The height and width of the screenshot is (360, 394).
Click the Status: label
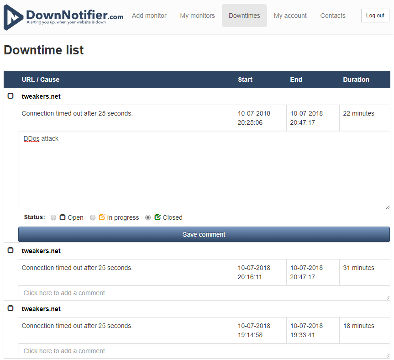pos(34,217)
